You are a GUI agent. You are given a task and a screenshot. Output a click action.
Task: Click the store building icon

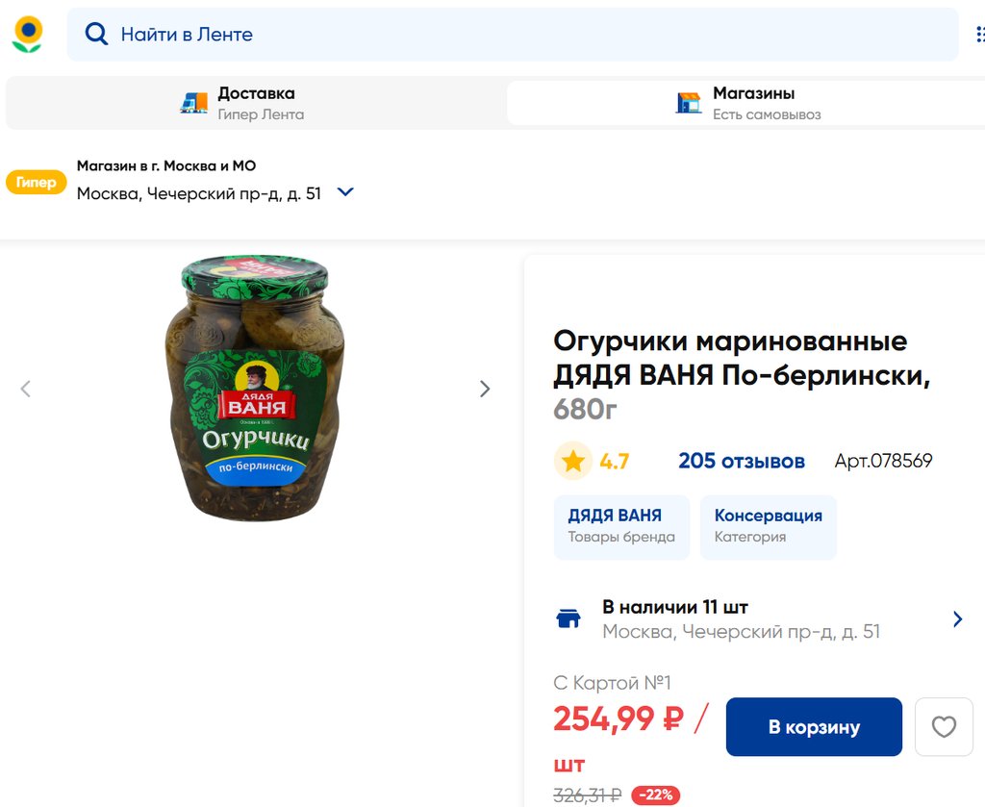coord(689,103)
